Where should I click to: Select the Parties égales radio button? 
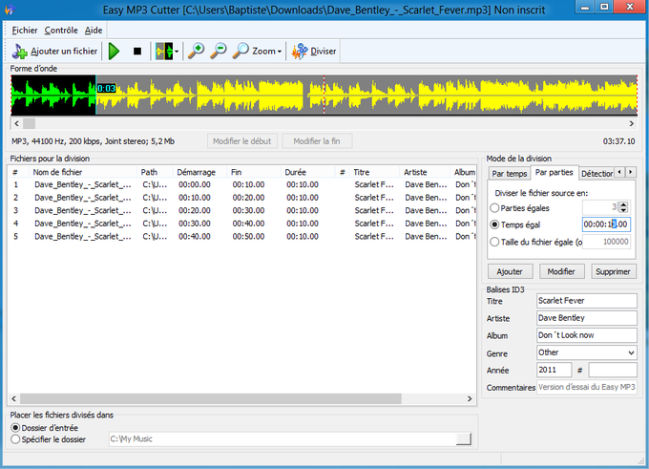coord(494,208)
